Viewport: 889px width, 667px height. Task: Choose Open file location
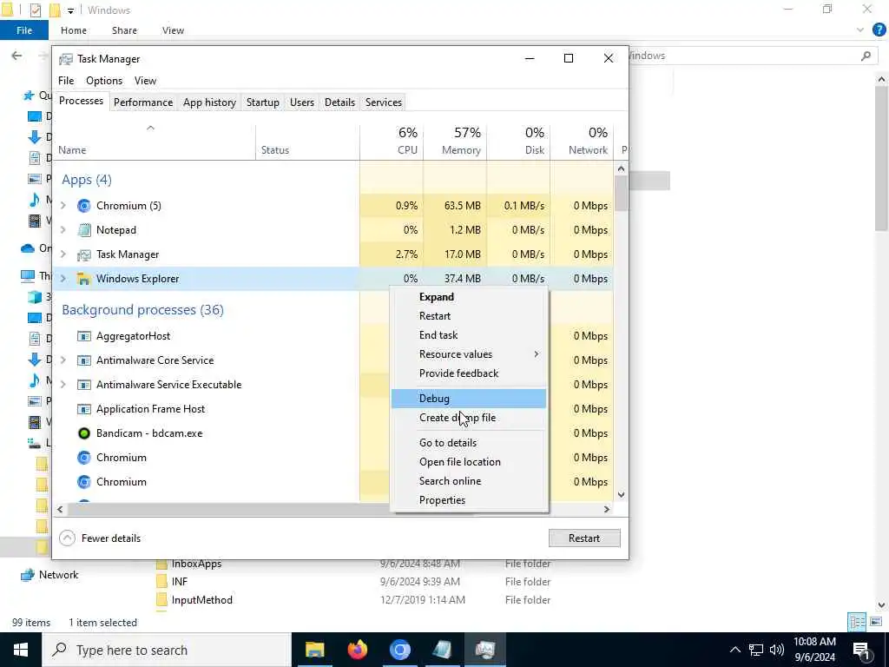point(469,462)
